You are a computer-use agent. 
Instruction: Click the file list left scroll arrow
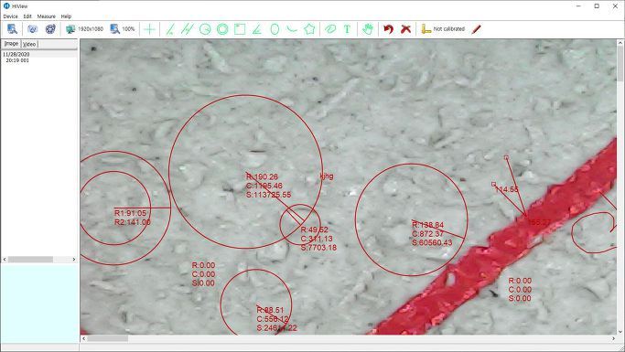tap(5, 260)
